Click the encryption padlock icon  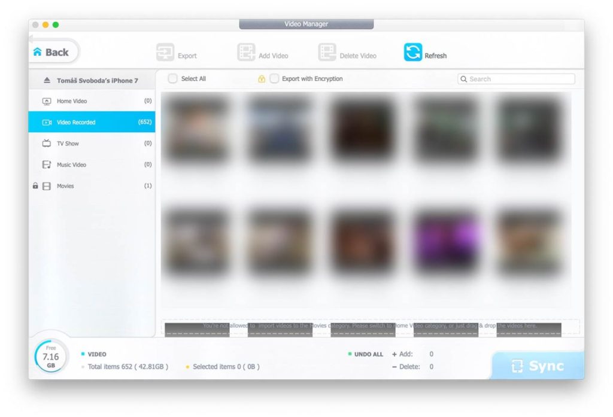click(x=262, y=79)
